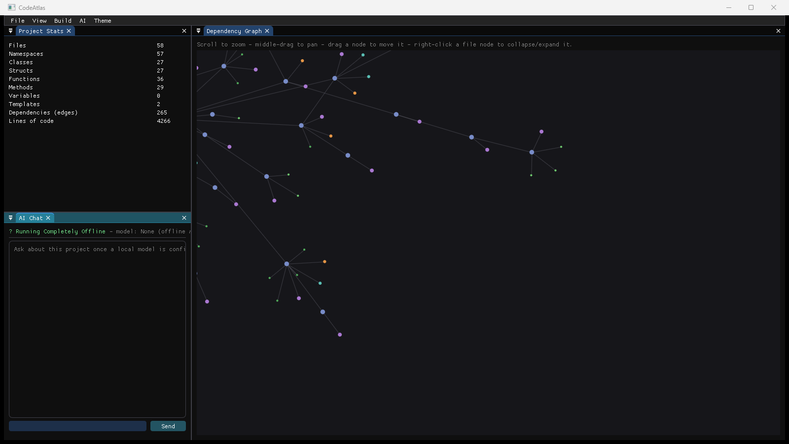Click the AI chat conversation text area

[x=97, y=329]
